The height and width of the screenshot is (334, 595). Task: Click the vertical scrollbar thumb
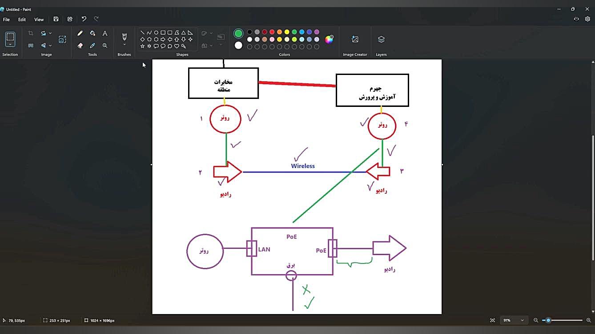coord(593,198)
